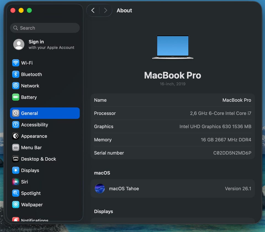
Task: Open Bluetooth settings icon
Action: click(x=16, y=74)
